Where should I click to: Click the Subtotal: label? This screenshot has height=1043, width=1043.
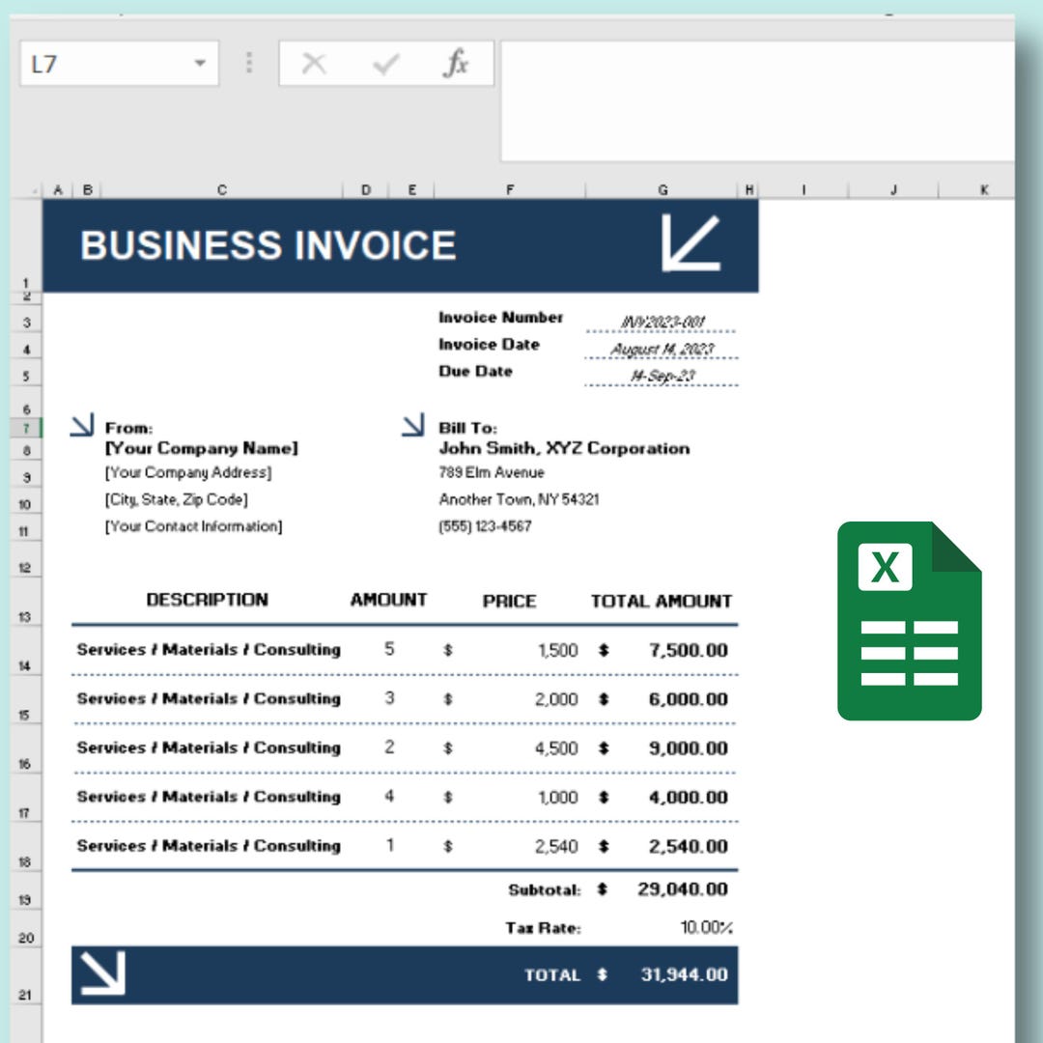click(544, 889)
